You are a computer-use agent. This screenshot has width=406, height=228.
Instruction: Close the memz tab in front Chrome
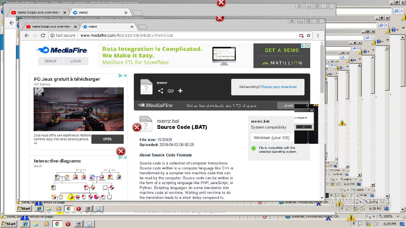click(x=132, y=27)
